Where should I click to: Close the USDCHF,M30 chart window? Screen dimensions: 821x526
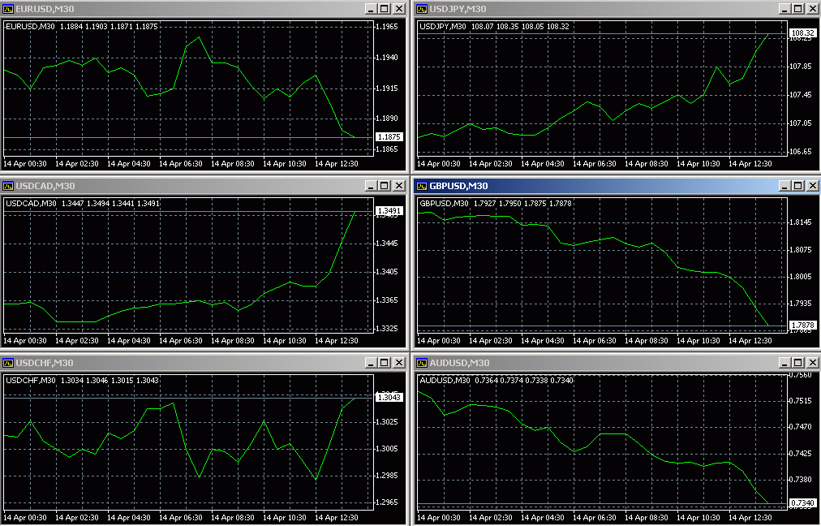pos(399,363)
